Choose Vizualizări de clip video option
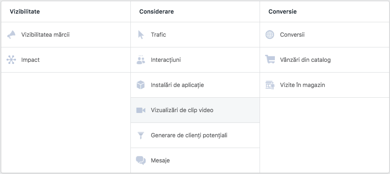 (x=182, y=110)
